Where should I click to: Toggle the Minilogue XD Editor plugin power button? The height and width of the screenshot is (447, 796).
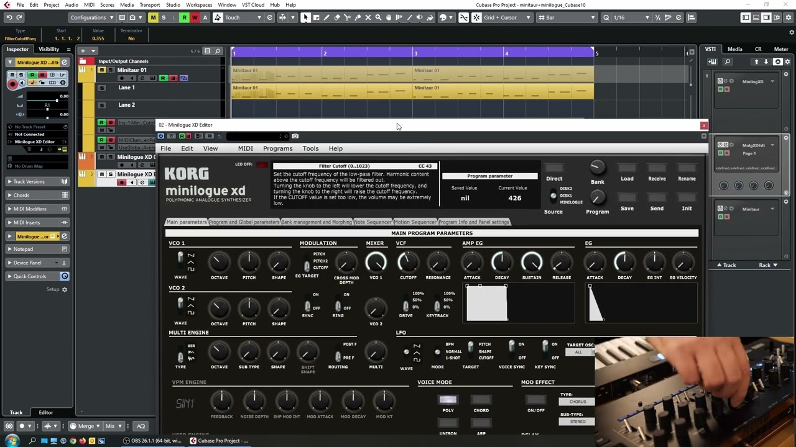coord(161,136)
